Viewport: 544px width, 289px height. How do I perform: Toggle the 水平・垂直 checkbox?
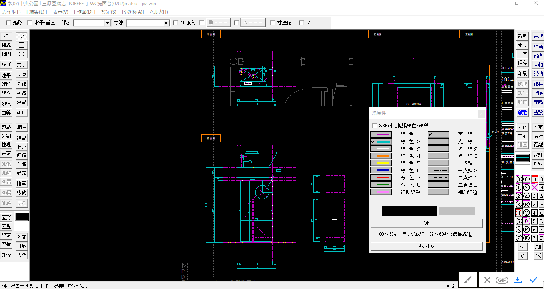click(30, 23)
